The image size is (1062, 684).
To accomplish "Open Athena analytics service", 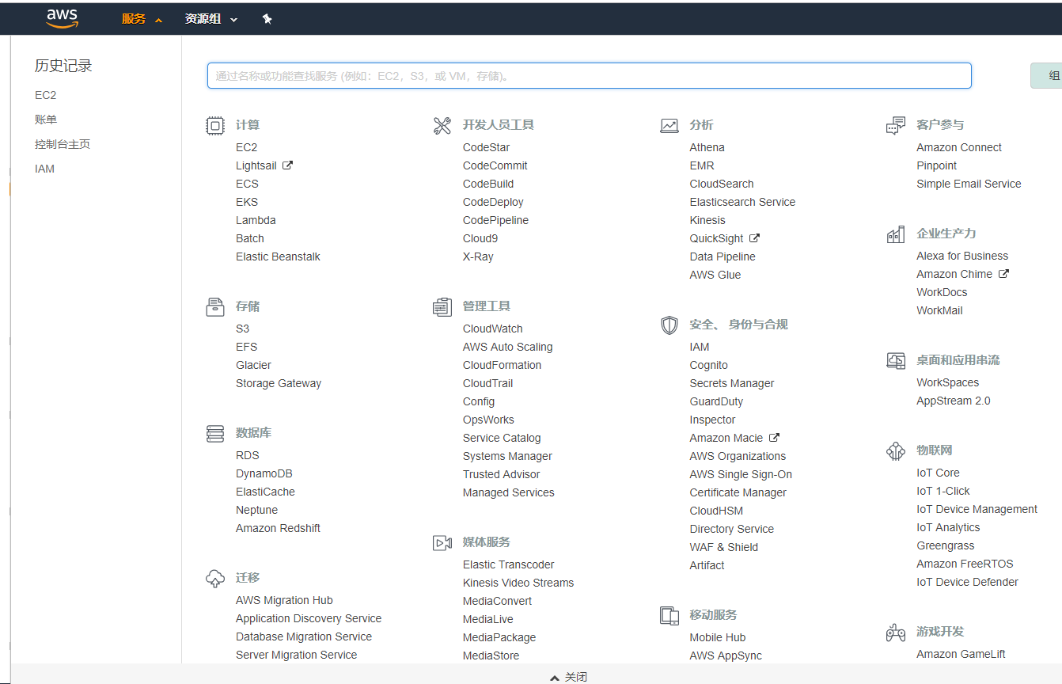I will (x=707, y=147).
